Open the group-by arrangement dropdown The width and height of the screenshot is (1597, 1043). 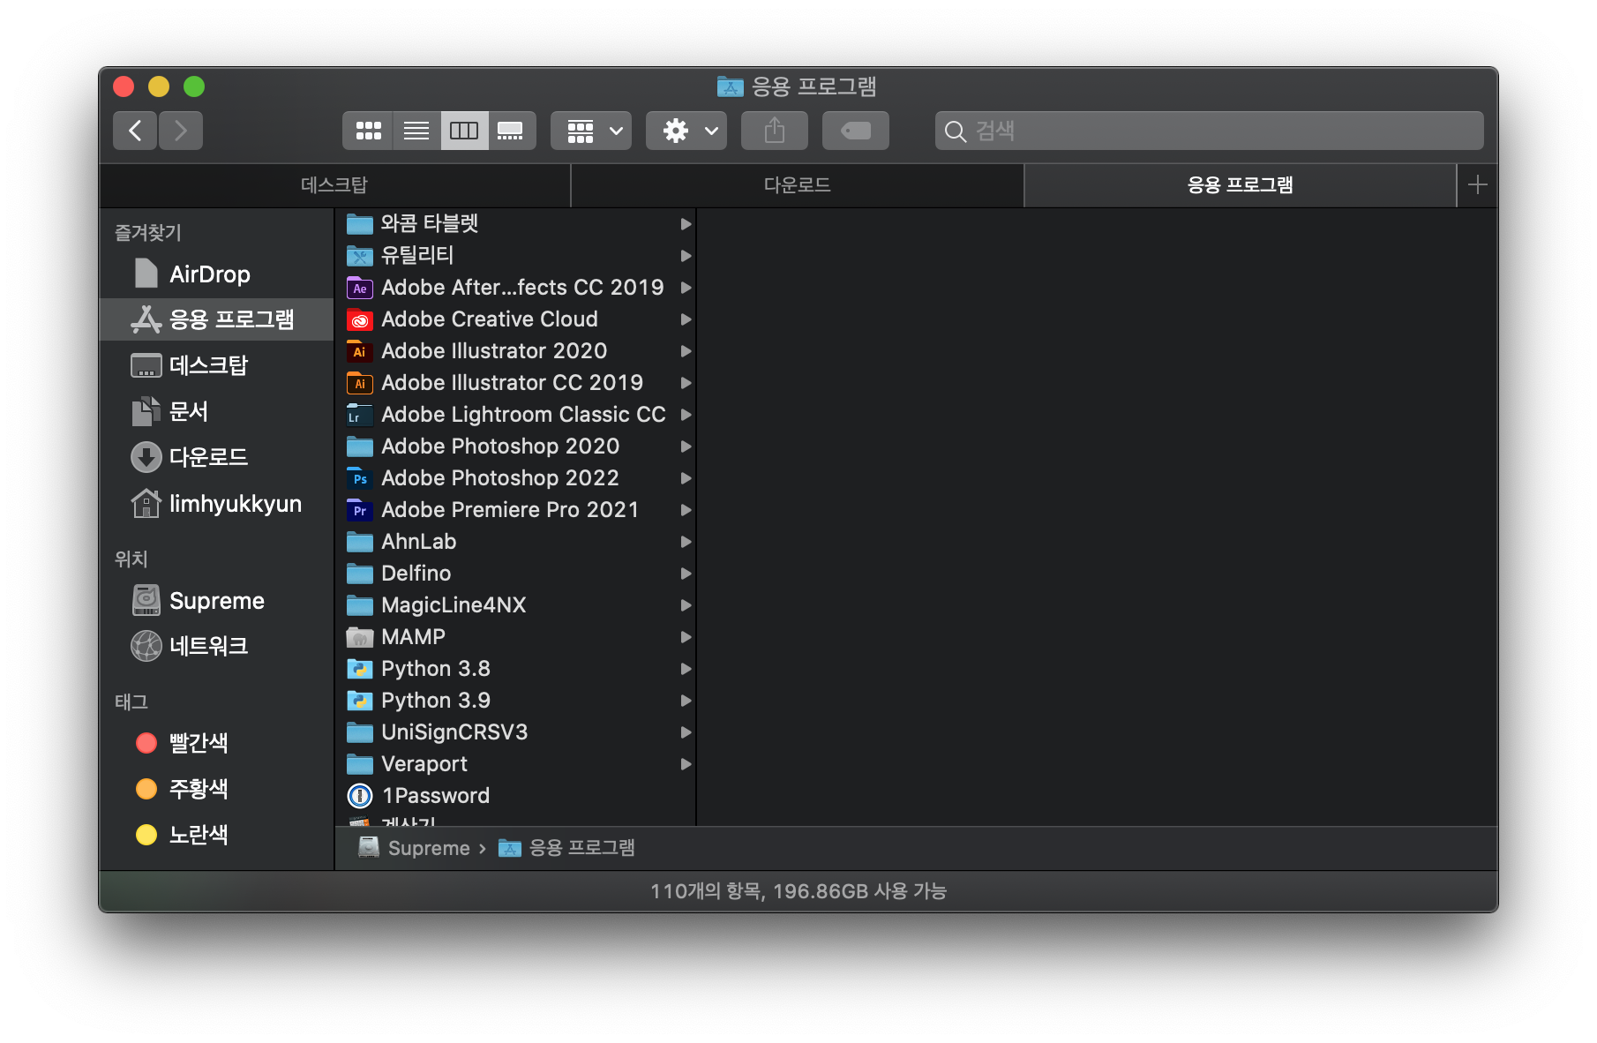[591, 131]
